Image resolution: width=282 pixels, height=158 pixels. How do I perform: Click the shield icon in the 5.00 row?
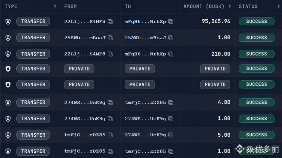pyautogui.click(x=8, y=135)
